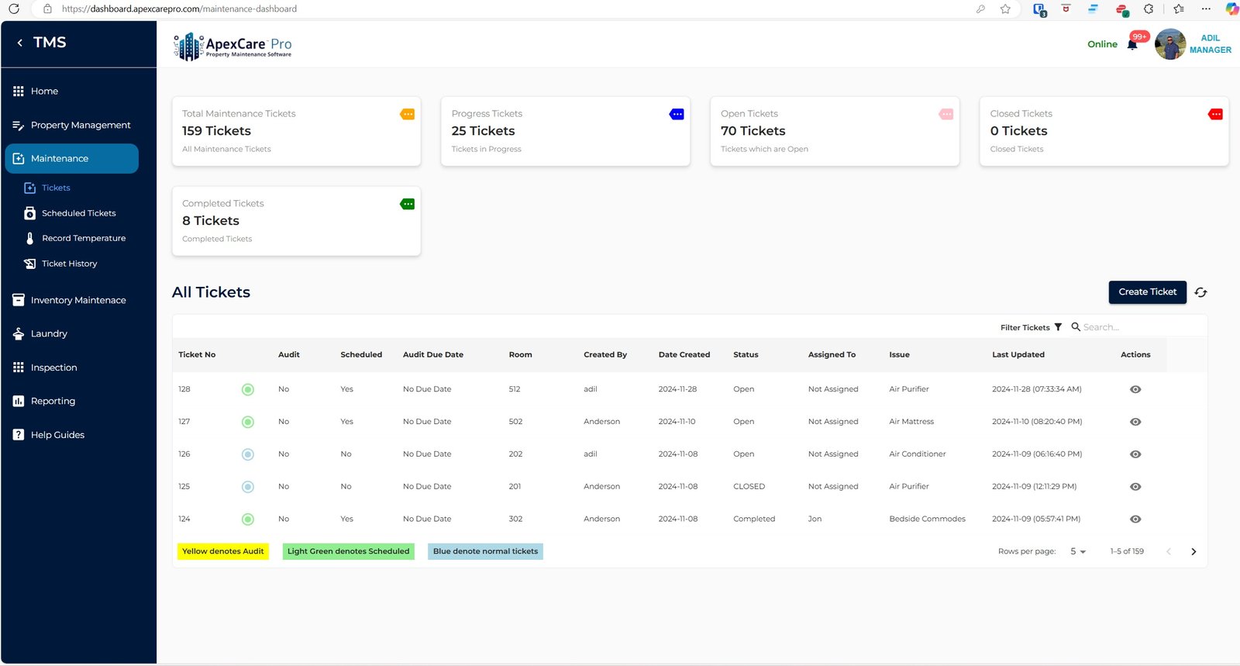This screenshot has height=666, width=1240.
Task: Go to next page of tickets
Action: (x=1193, y=551)
